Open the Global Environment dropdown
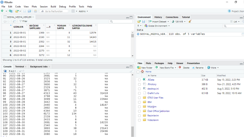 click(157, 26)
